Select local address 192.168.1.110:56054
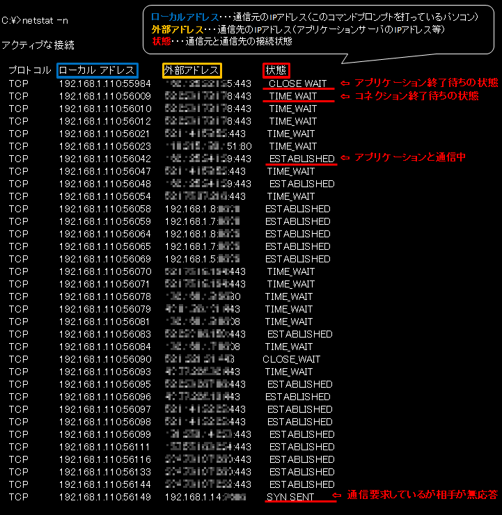The width and height of the screenshot is (502, 515). tap(105, 196)
